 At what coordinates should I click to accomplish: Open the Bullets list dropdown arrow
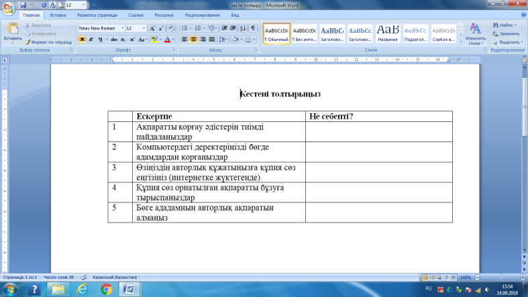click(x=191, y=29)
